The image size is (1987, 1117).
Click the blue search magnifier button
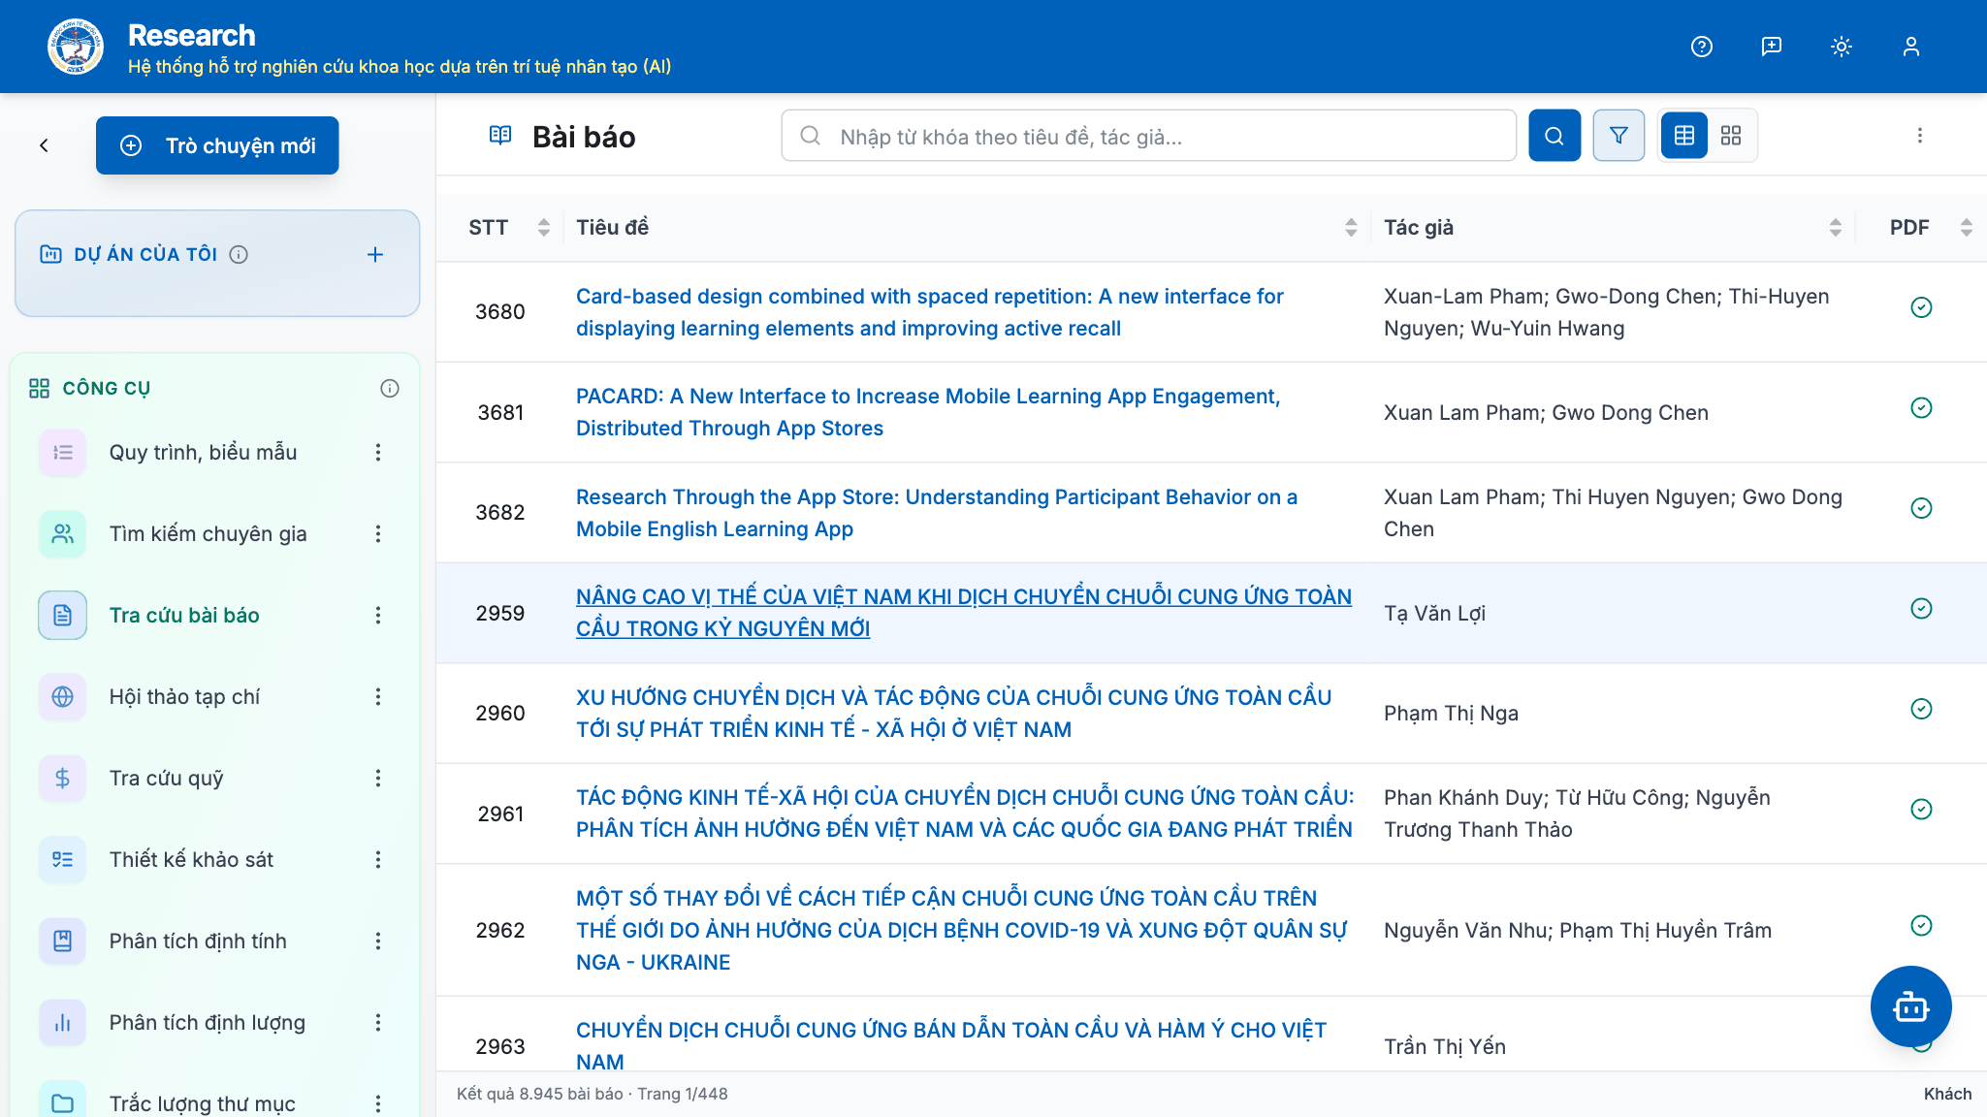click(x=1554, y=136)
